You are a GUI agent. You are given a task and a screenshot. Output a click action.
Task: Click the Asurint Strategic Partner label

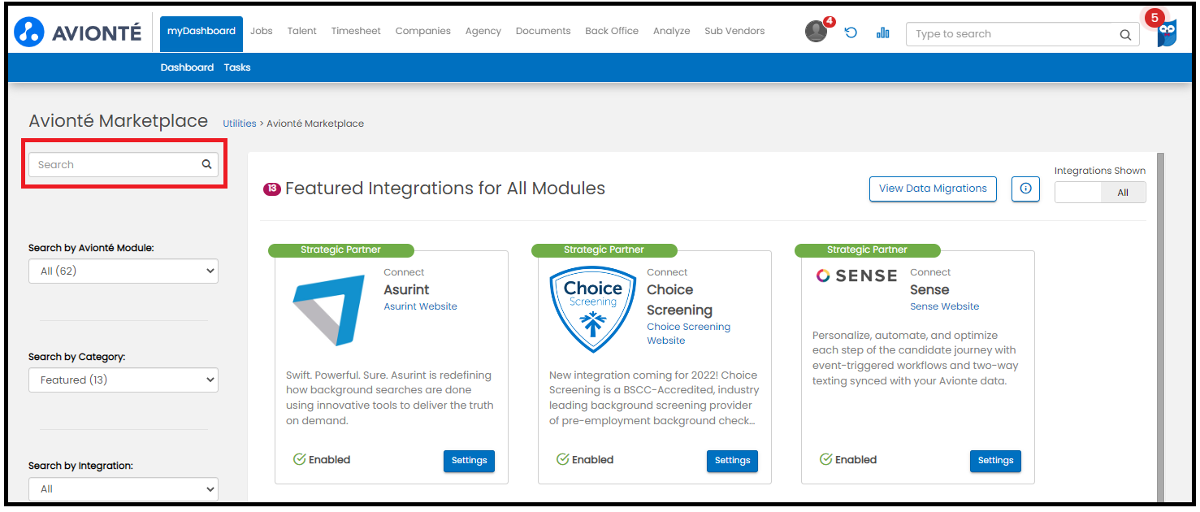tap(340, 249)
